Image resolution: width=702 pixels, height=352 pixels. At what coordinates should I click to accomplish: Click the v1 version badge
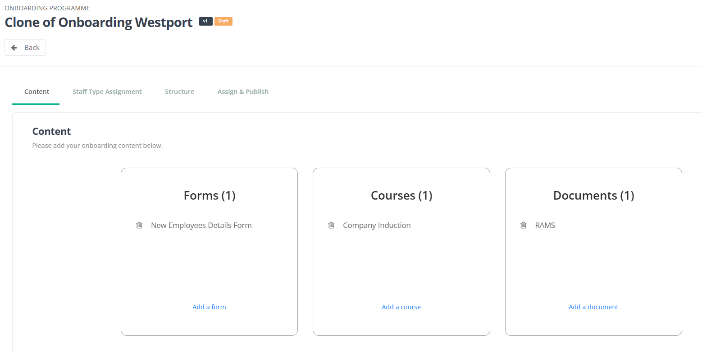(205, 21)
